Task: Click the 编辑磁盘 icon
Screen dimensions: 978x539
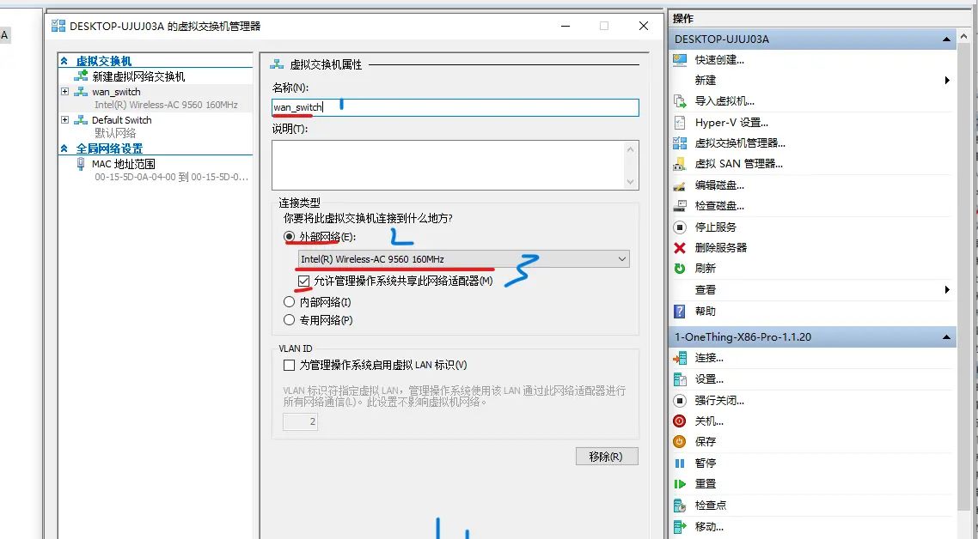Action: [680, 185]
